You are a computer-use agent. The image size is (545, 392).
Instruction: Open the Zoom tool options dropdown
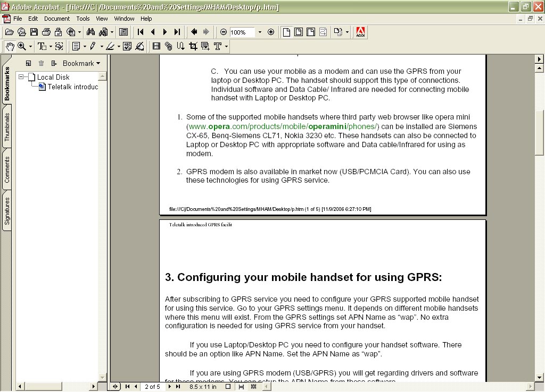click(30, 46)
